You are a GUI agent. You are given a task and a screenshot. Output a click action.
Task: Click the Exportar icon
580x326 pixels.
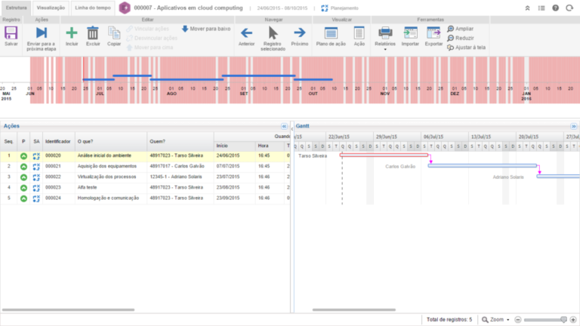(x=433, y=33)
